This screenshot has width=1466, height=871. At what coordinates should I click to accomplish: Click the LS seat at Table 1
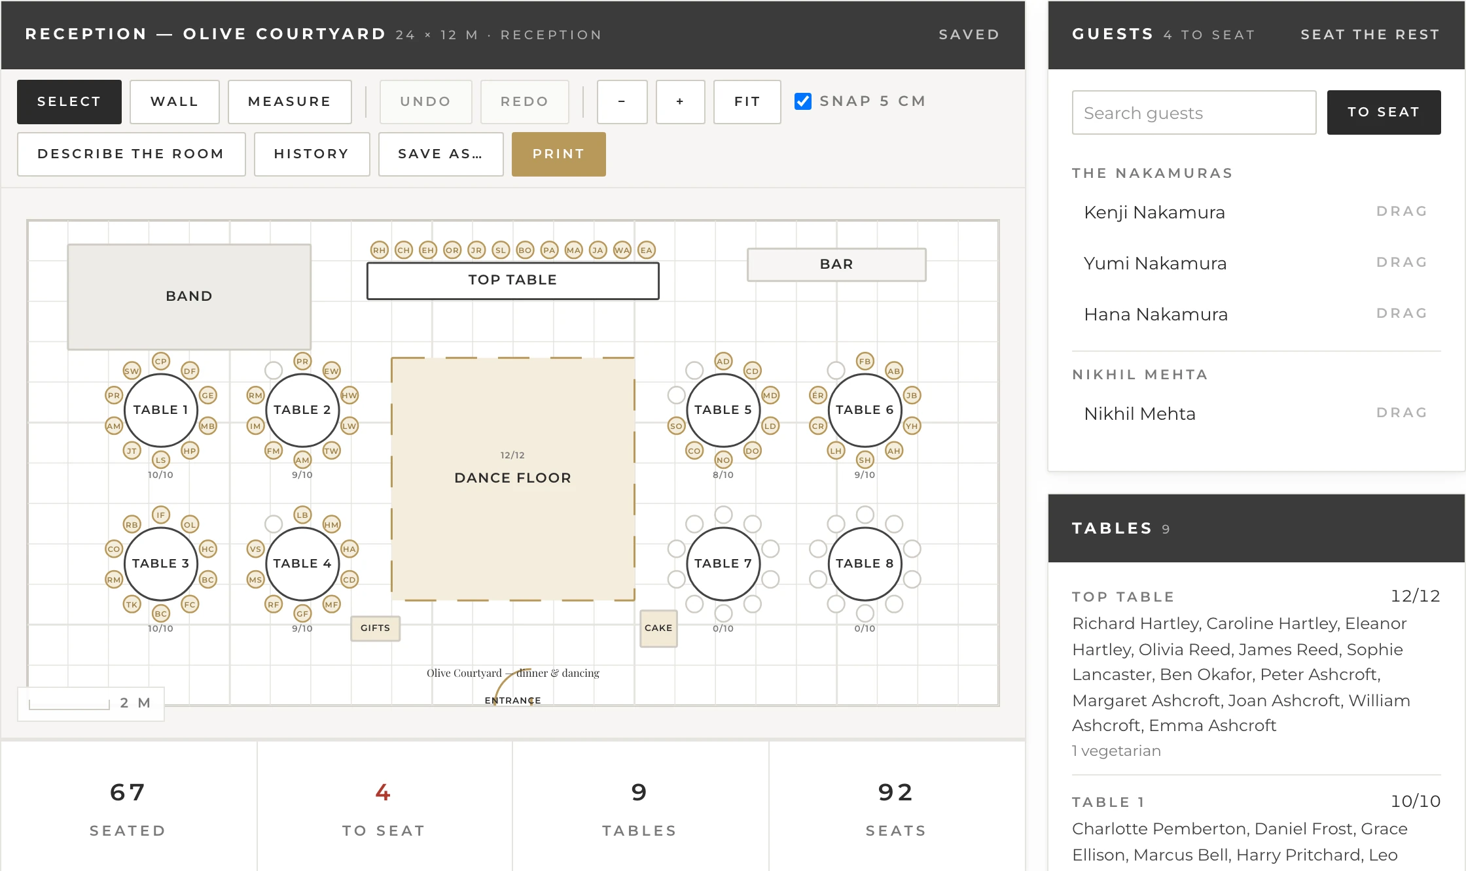(x=160, y=460)
